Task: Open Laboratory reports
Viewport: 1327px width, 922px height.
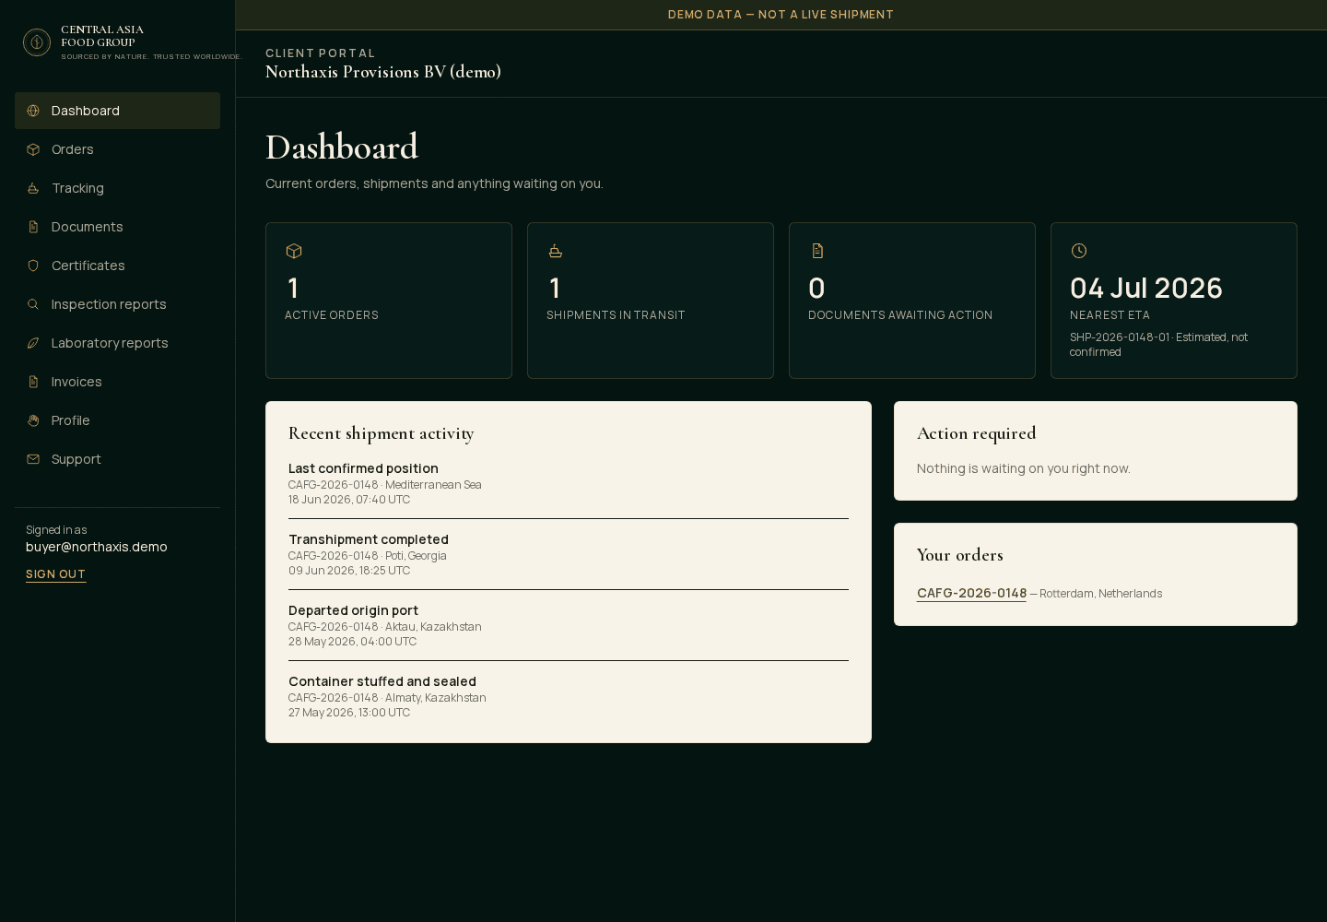Action: (117, 343)
